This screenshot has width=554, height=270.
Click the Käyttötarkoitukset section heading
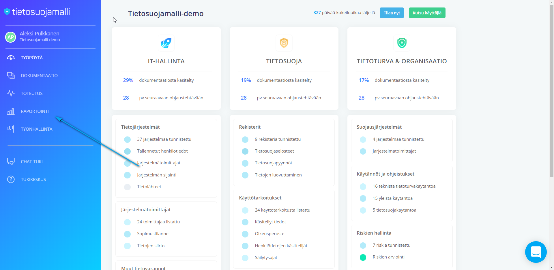pos(260,198)
